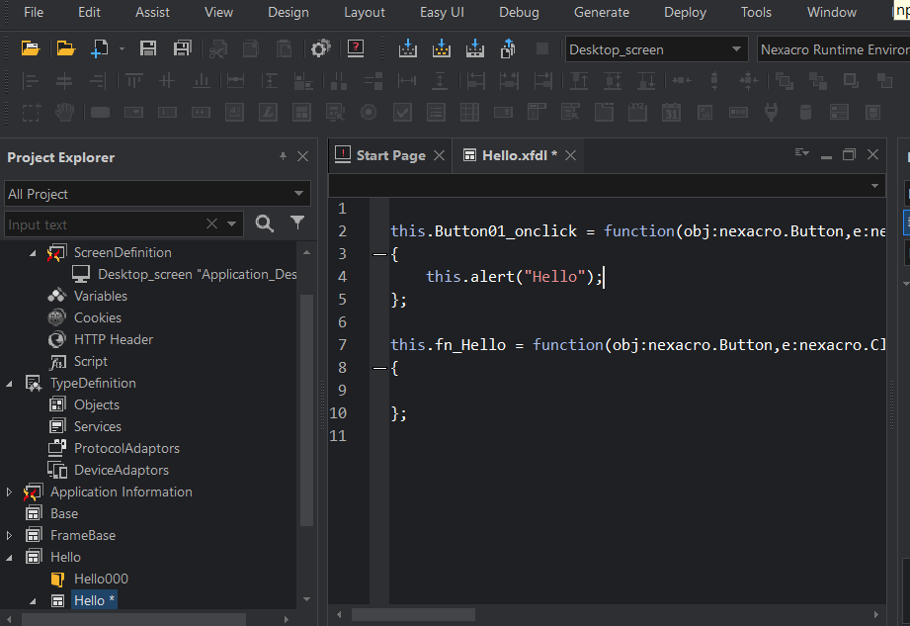This screenshot has height=626, width=910.
Task: Collapse code block at line 3
Action: tap(379, 254)
